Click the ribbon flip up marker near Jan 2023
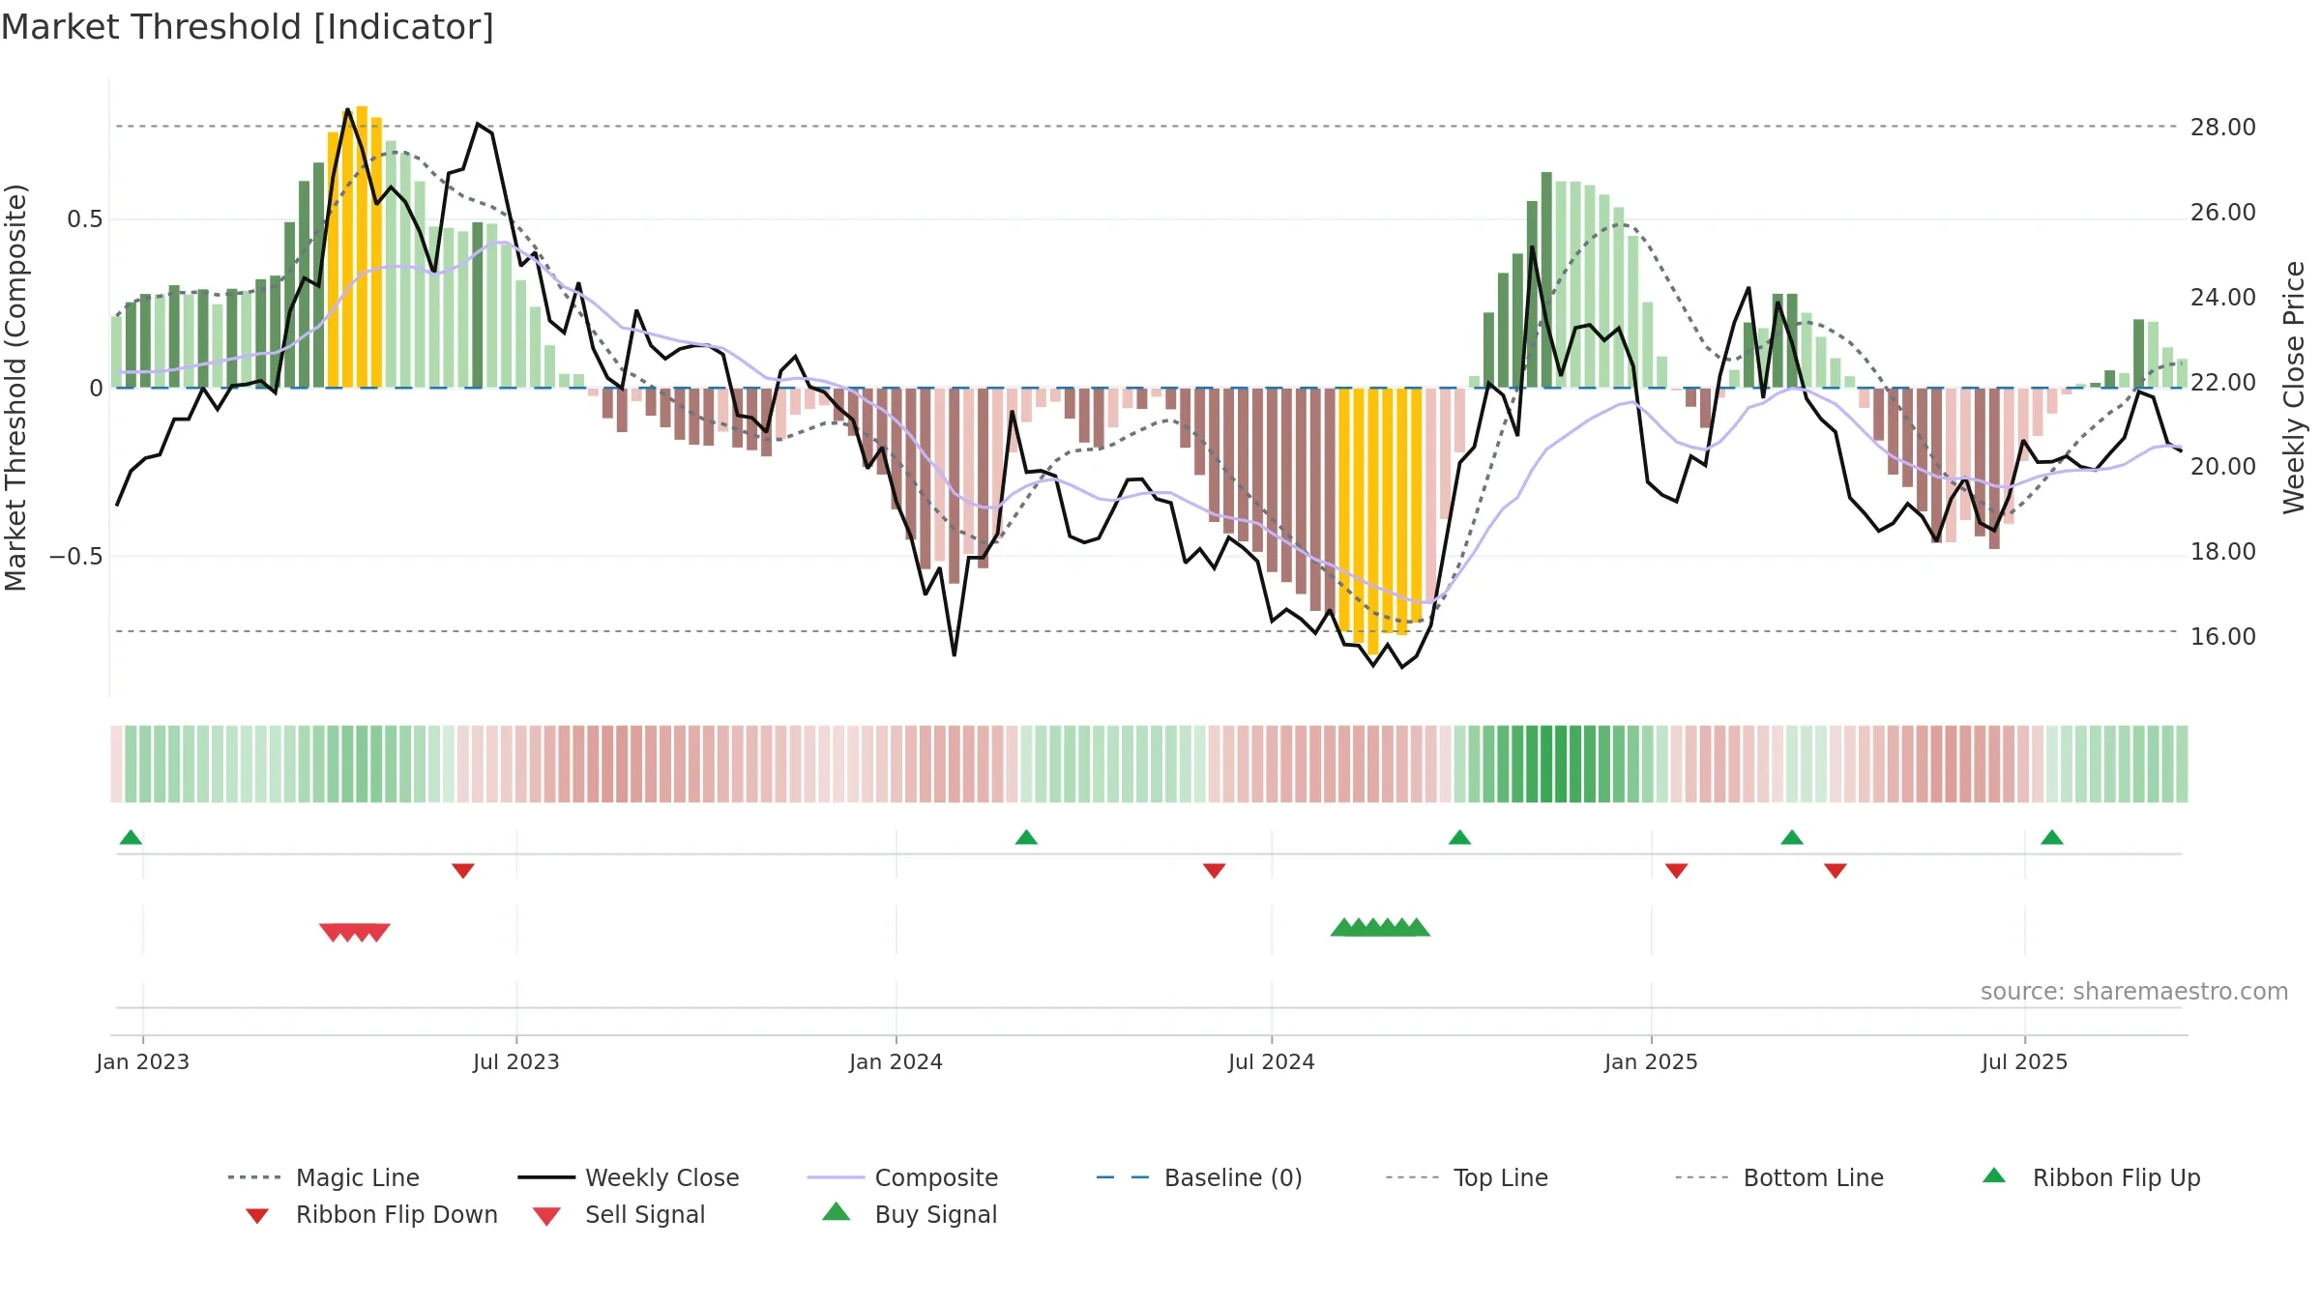The width and height of the screenshot is (2321, 1305). tap(132, 837)
